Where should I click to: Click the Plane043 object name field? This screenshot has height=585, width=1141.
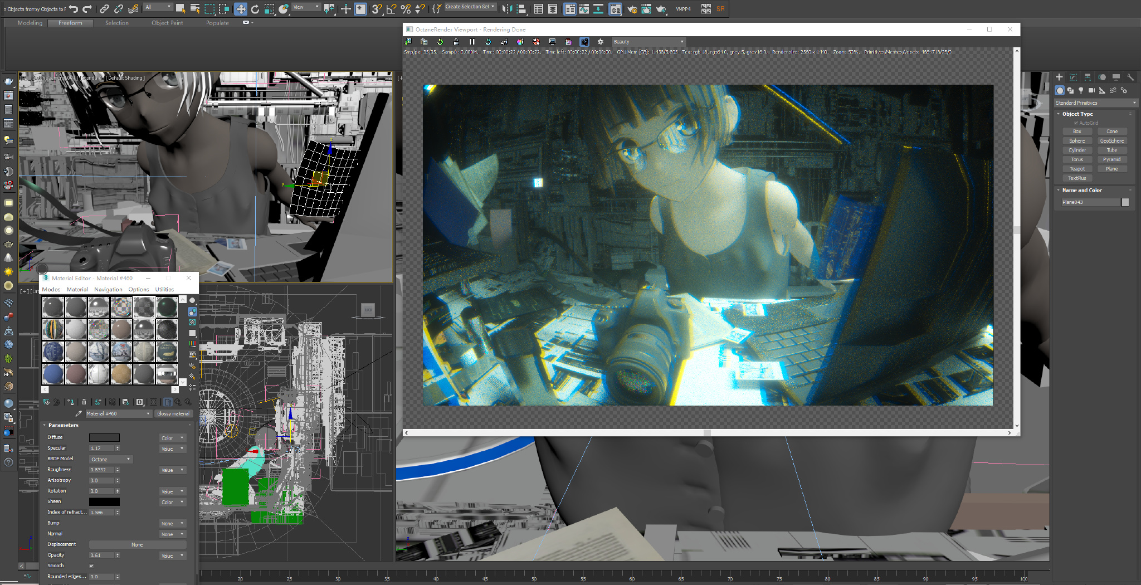(1090, 202)
